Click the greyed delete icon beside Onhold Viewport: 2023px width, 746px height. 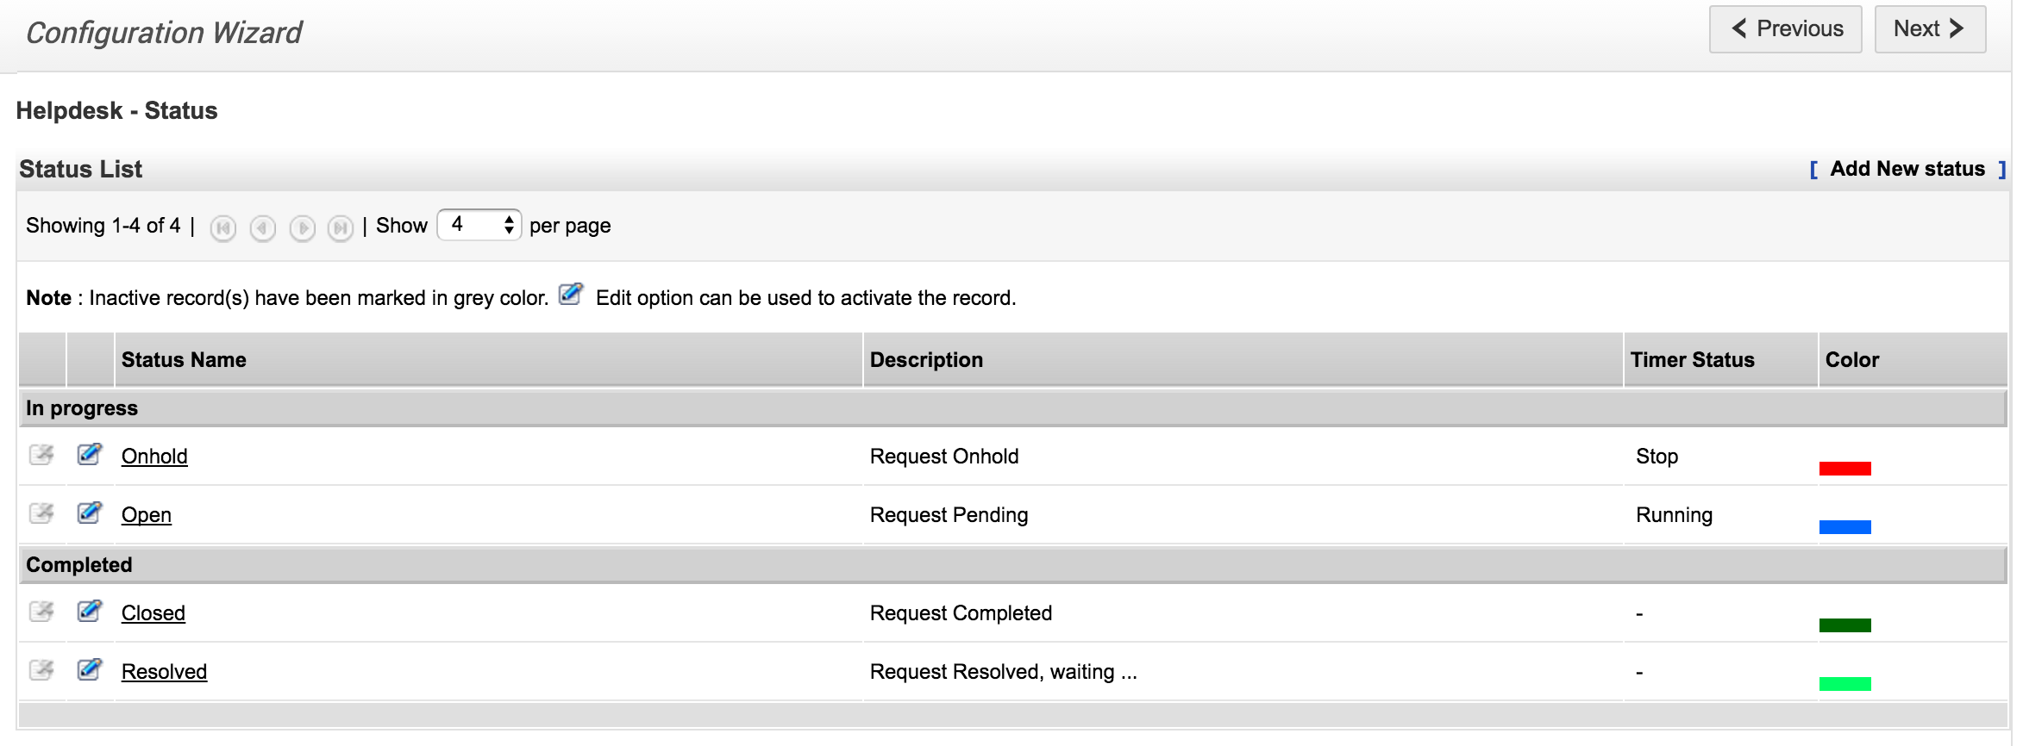(x=41, y=454)
